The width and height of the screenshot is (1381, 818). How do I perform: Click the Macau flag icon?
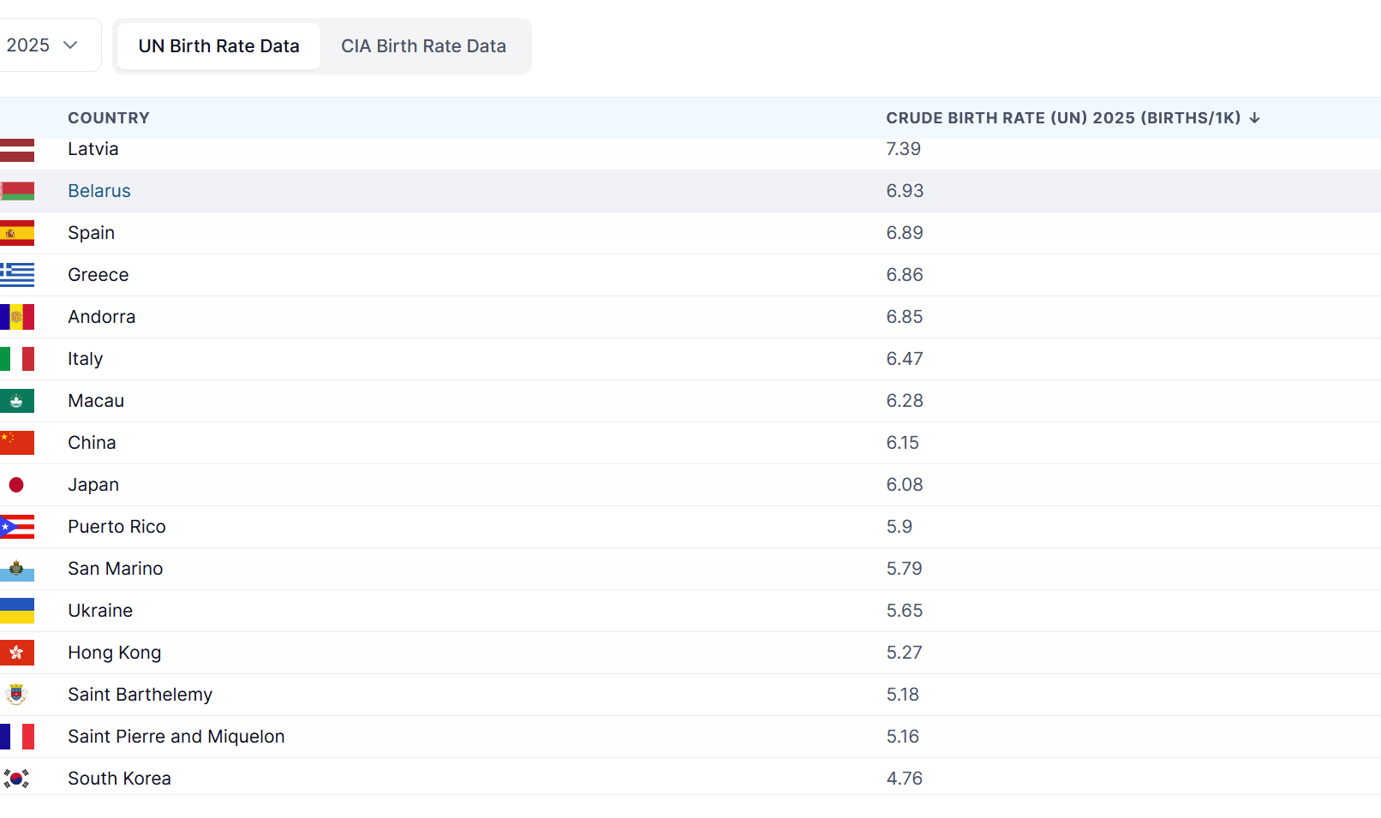(17, 401)
